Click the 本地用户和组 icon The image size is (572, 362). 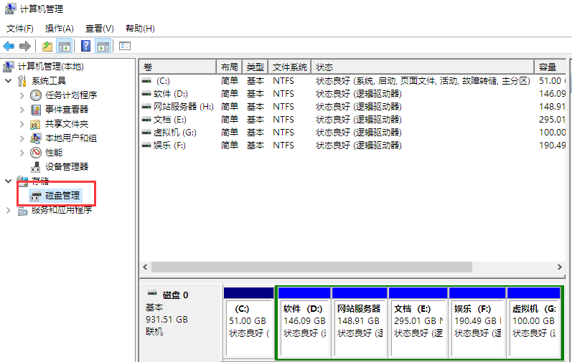click(x=36, y=138)
